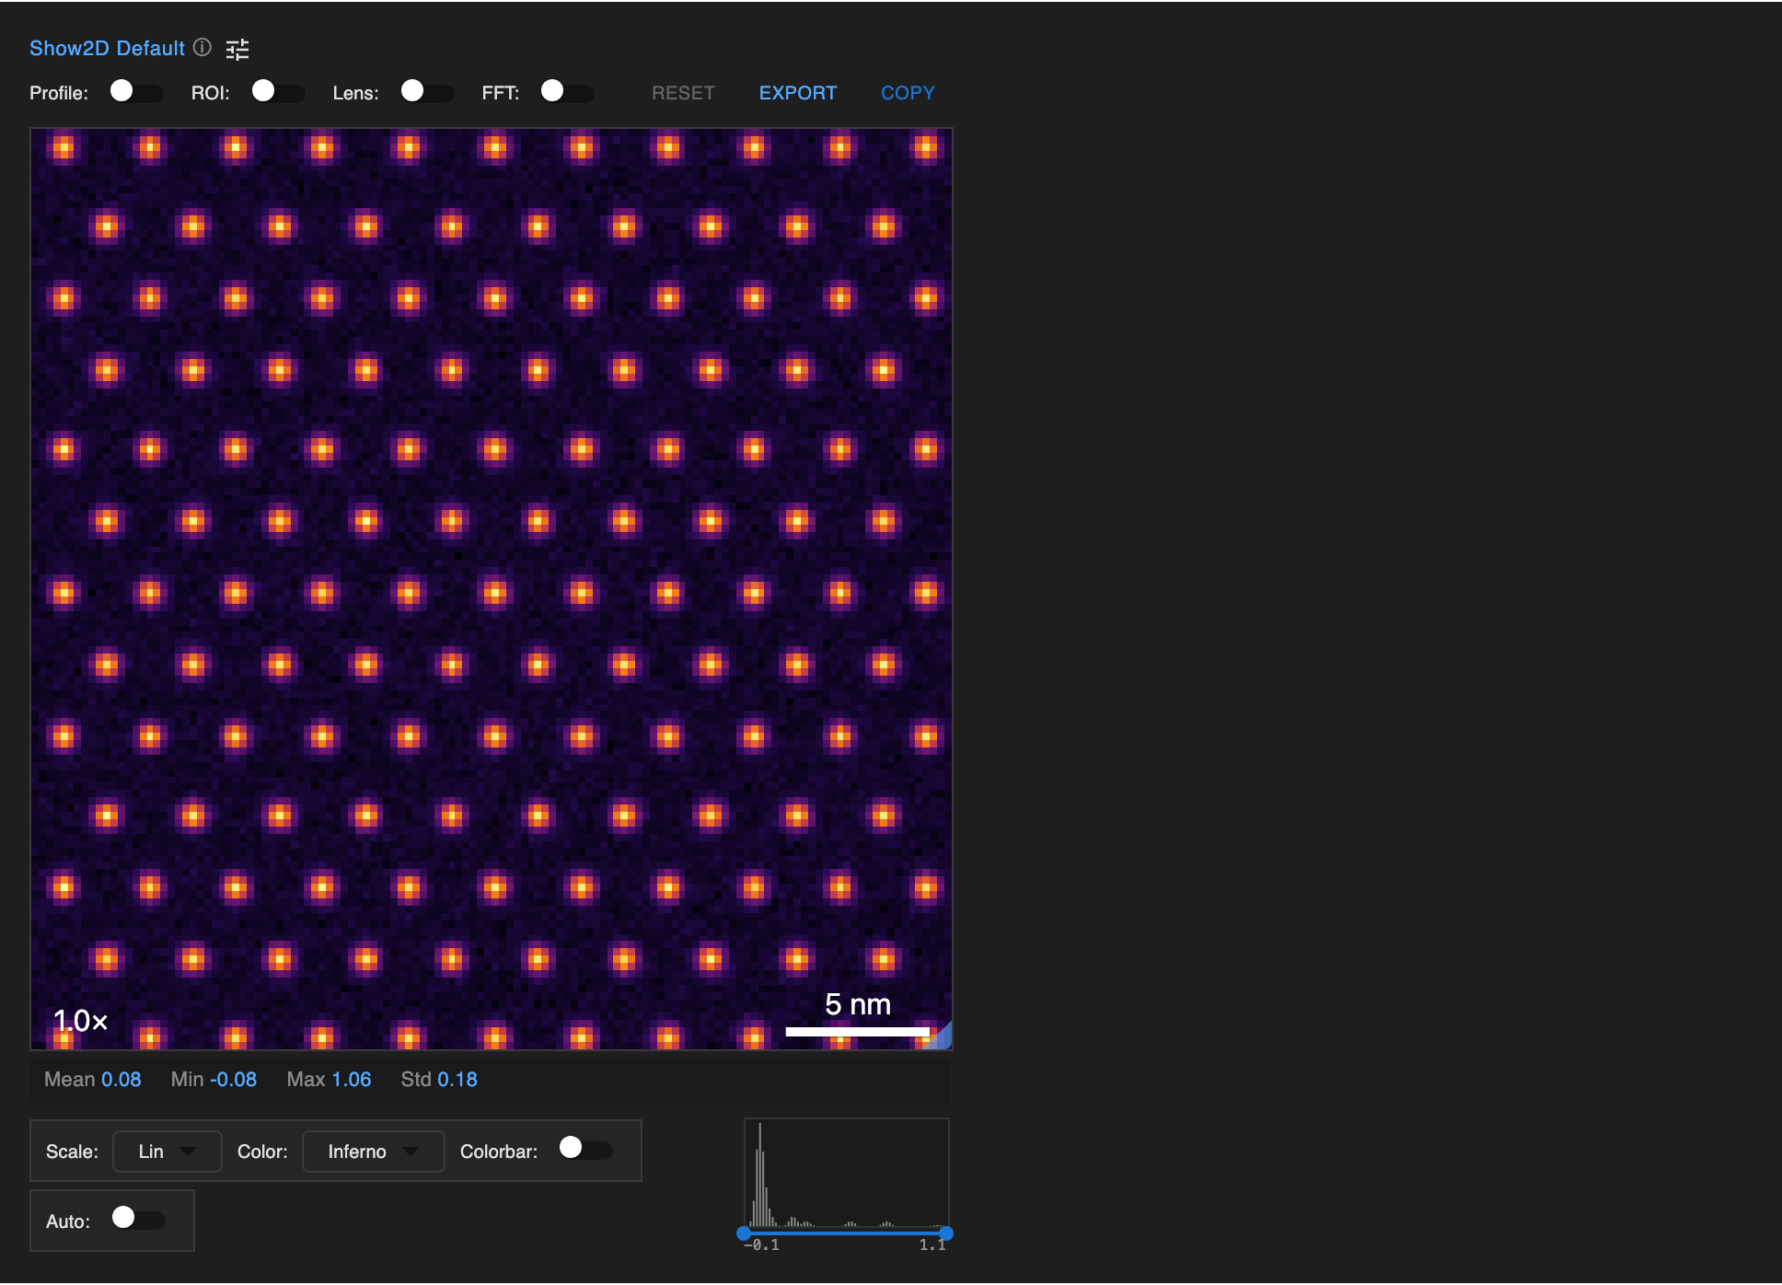The height and width of the screenshot is (1285, 1782).
Task: Open the Inferno colormap dropdown
Action: [x=372, y=1151]
